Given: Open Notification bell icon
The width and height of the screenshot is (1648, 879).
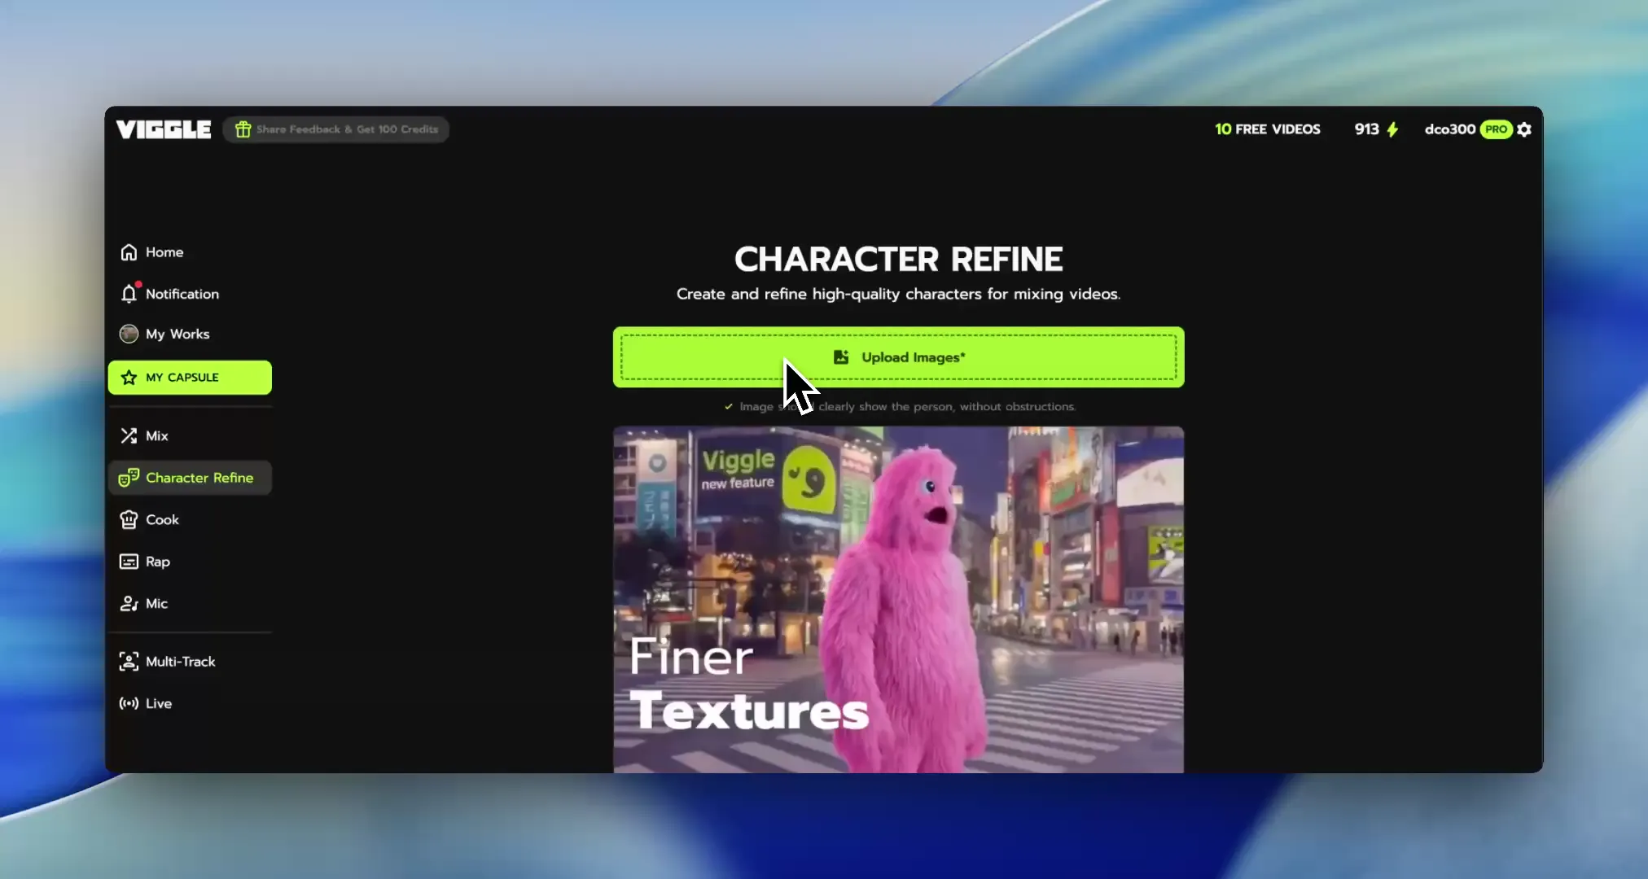Looking at the screenshot, I should [129, 293].
